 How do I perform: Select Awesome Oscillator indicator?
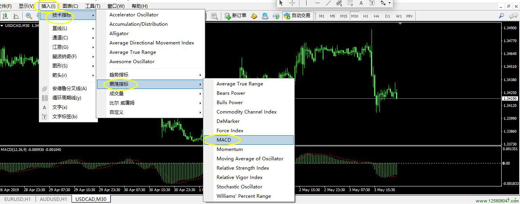151,62
